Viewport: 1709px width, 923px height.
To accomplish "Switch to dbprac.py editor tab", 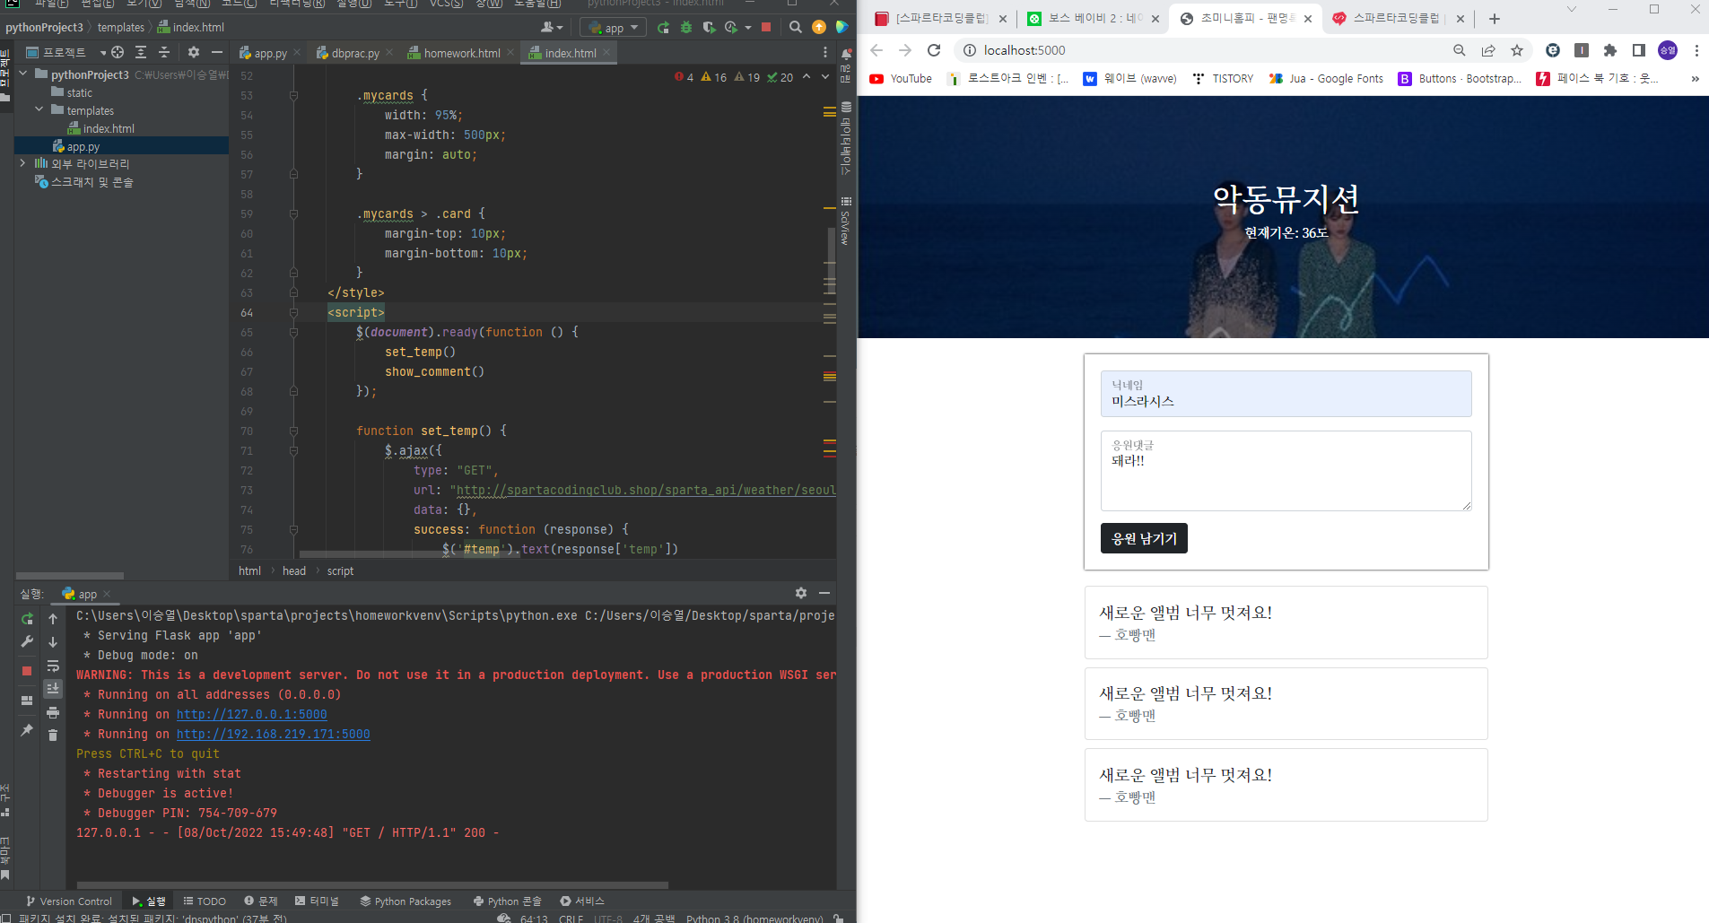I will coord(354,53).
